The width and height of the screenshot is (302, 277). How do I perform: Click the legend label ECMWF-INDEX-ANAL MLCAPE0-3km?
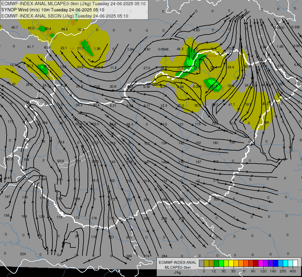pyautogui.click(x=177, y=265)
